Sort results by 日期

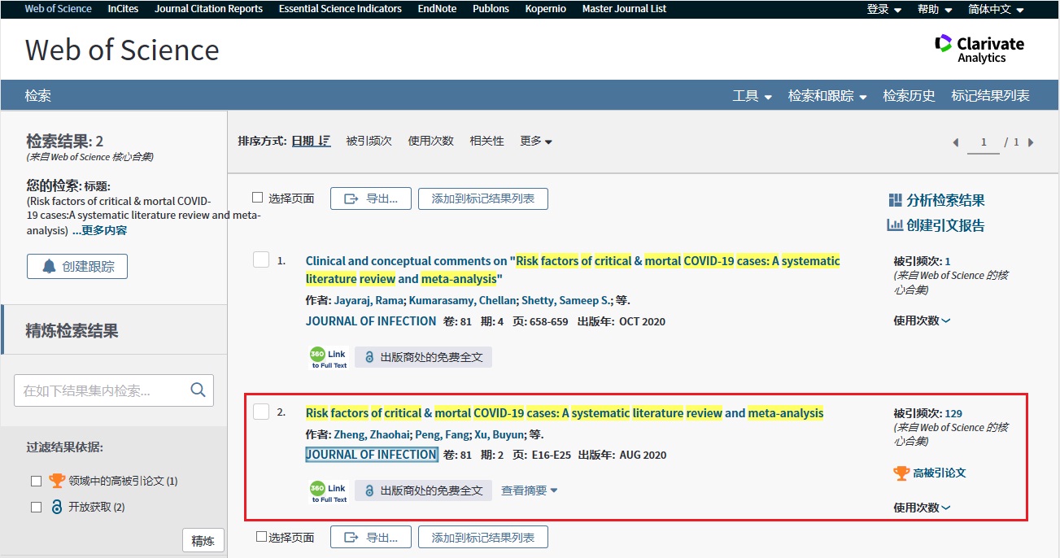[311, 141]
